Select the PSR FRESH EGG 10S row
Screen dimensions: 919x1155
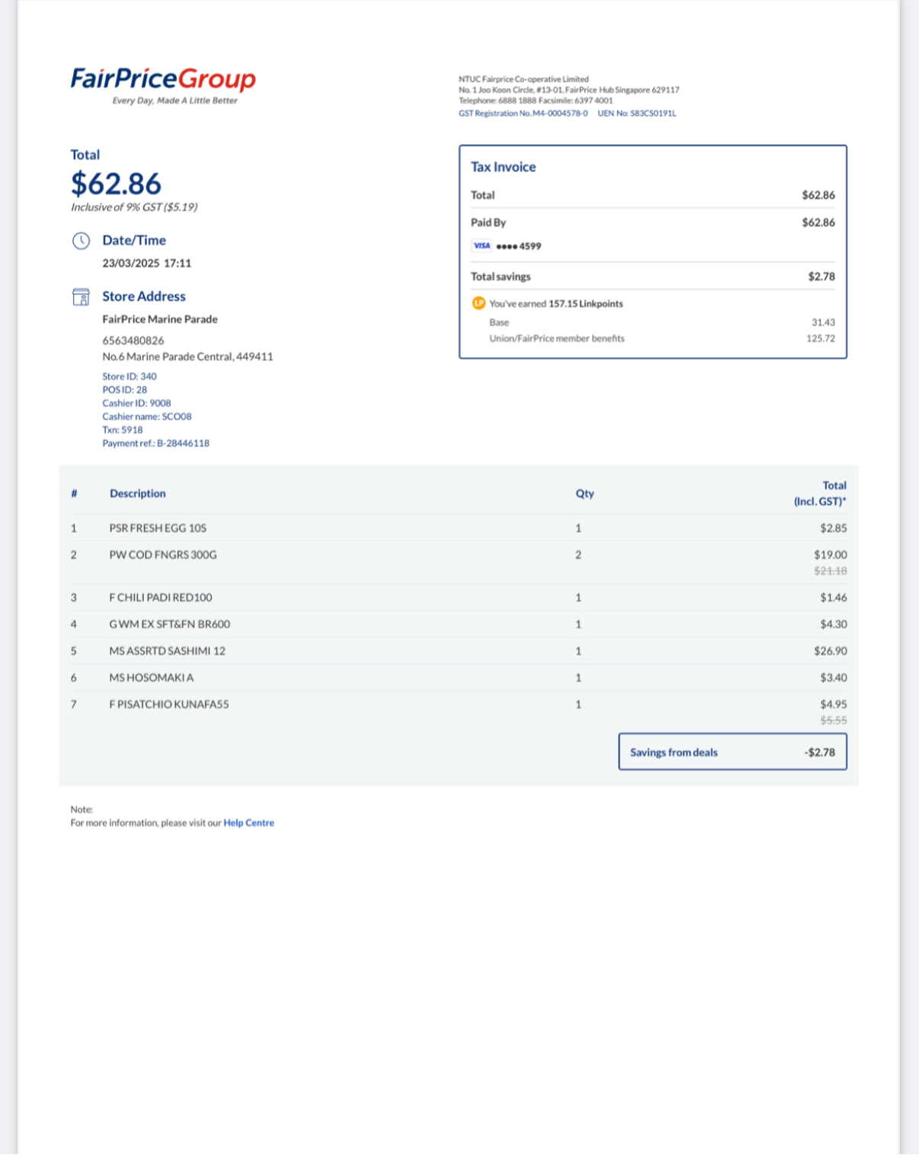tap(459, 528)
